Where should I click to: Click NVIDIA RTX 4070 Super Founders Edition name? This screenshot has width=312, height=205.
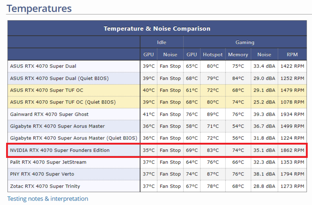tap(60, 150)
